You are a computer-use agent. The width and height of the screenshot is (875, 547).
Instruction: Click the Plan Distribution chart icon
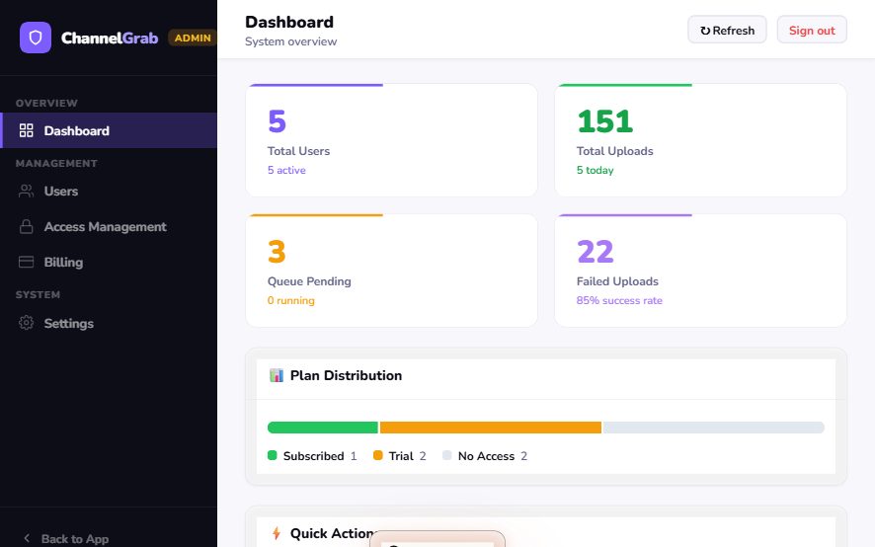click(277, 375)
